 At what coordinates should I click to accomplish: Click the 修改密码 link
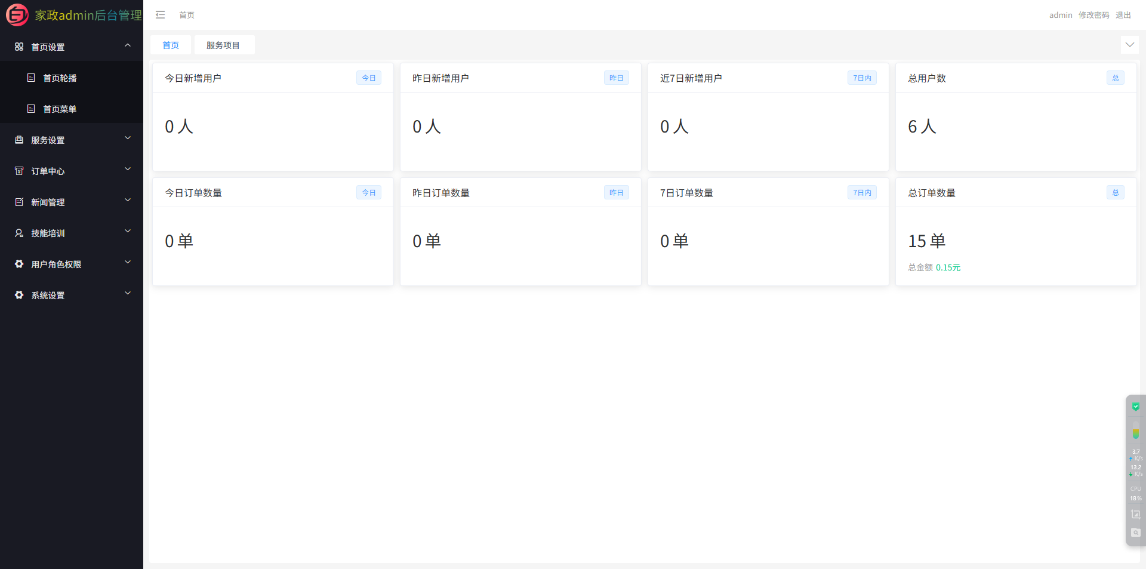[1093, 15]
